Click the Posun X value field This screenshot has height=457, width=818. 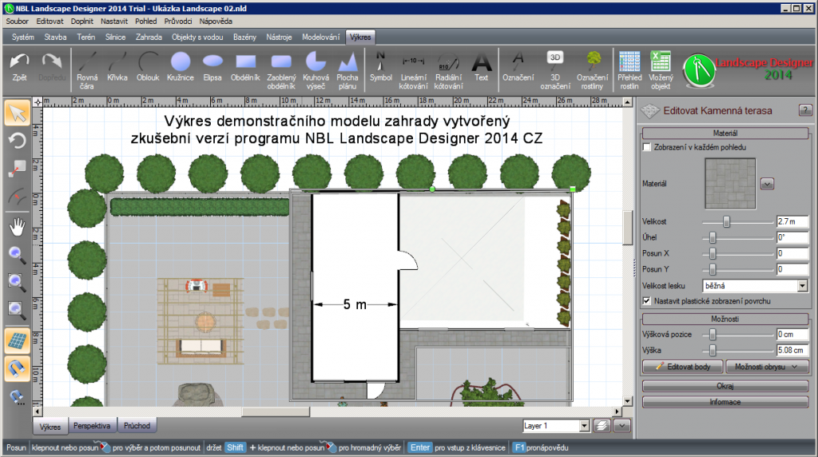pyautogui.click(x=792, y=253)
